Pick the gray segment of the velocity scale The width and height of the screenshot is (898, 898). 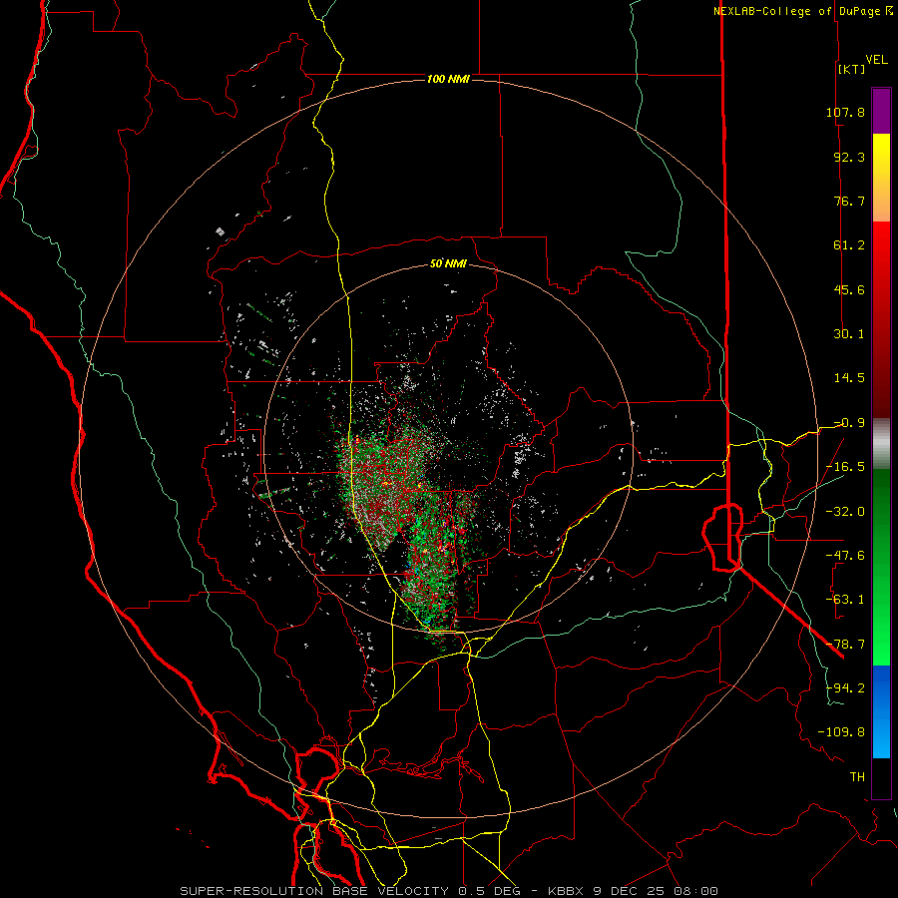coord(881,444)
